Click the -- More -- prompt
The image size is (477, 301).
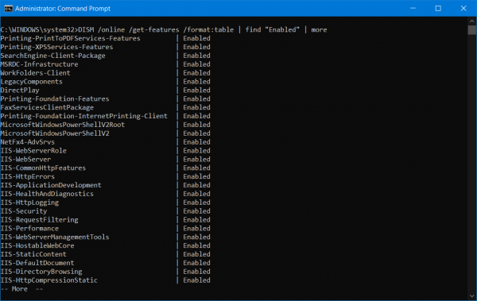click(x=21, y=289)
